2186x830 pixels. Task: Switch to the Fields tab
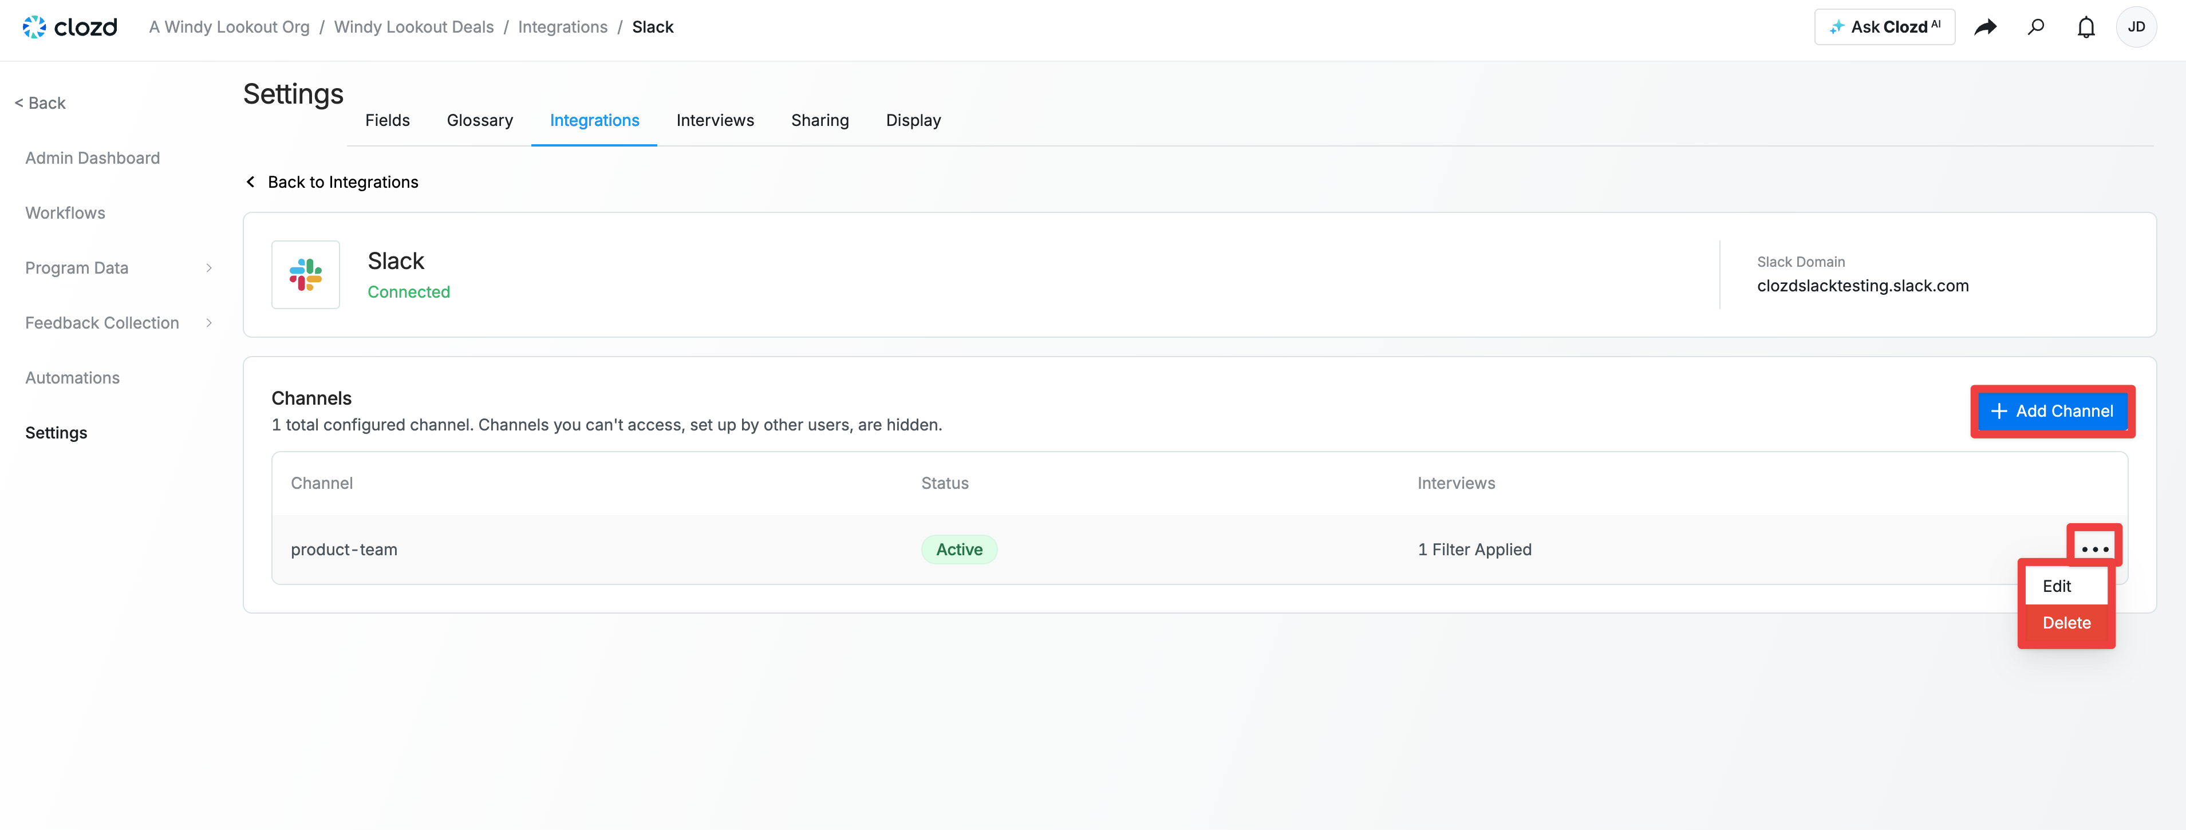(387, 121)
